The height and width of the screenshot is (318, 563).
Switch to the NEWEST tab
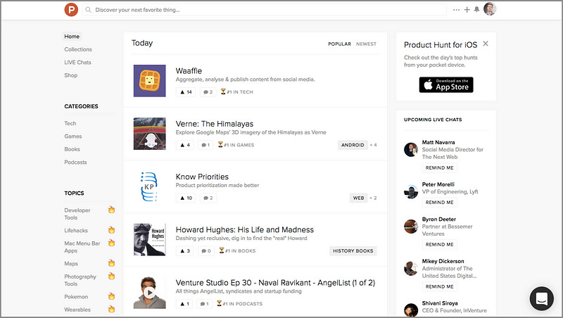pos(366,44)
